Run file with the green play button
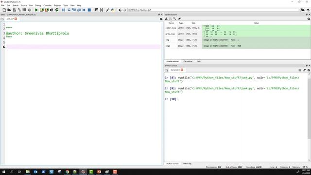 tap(36, 10)
